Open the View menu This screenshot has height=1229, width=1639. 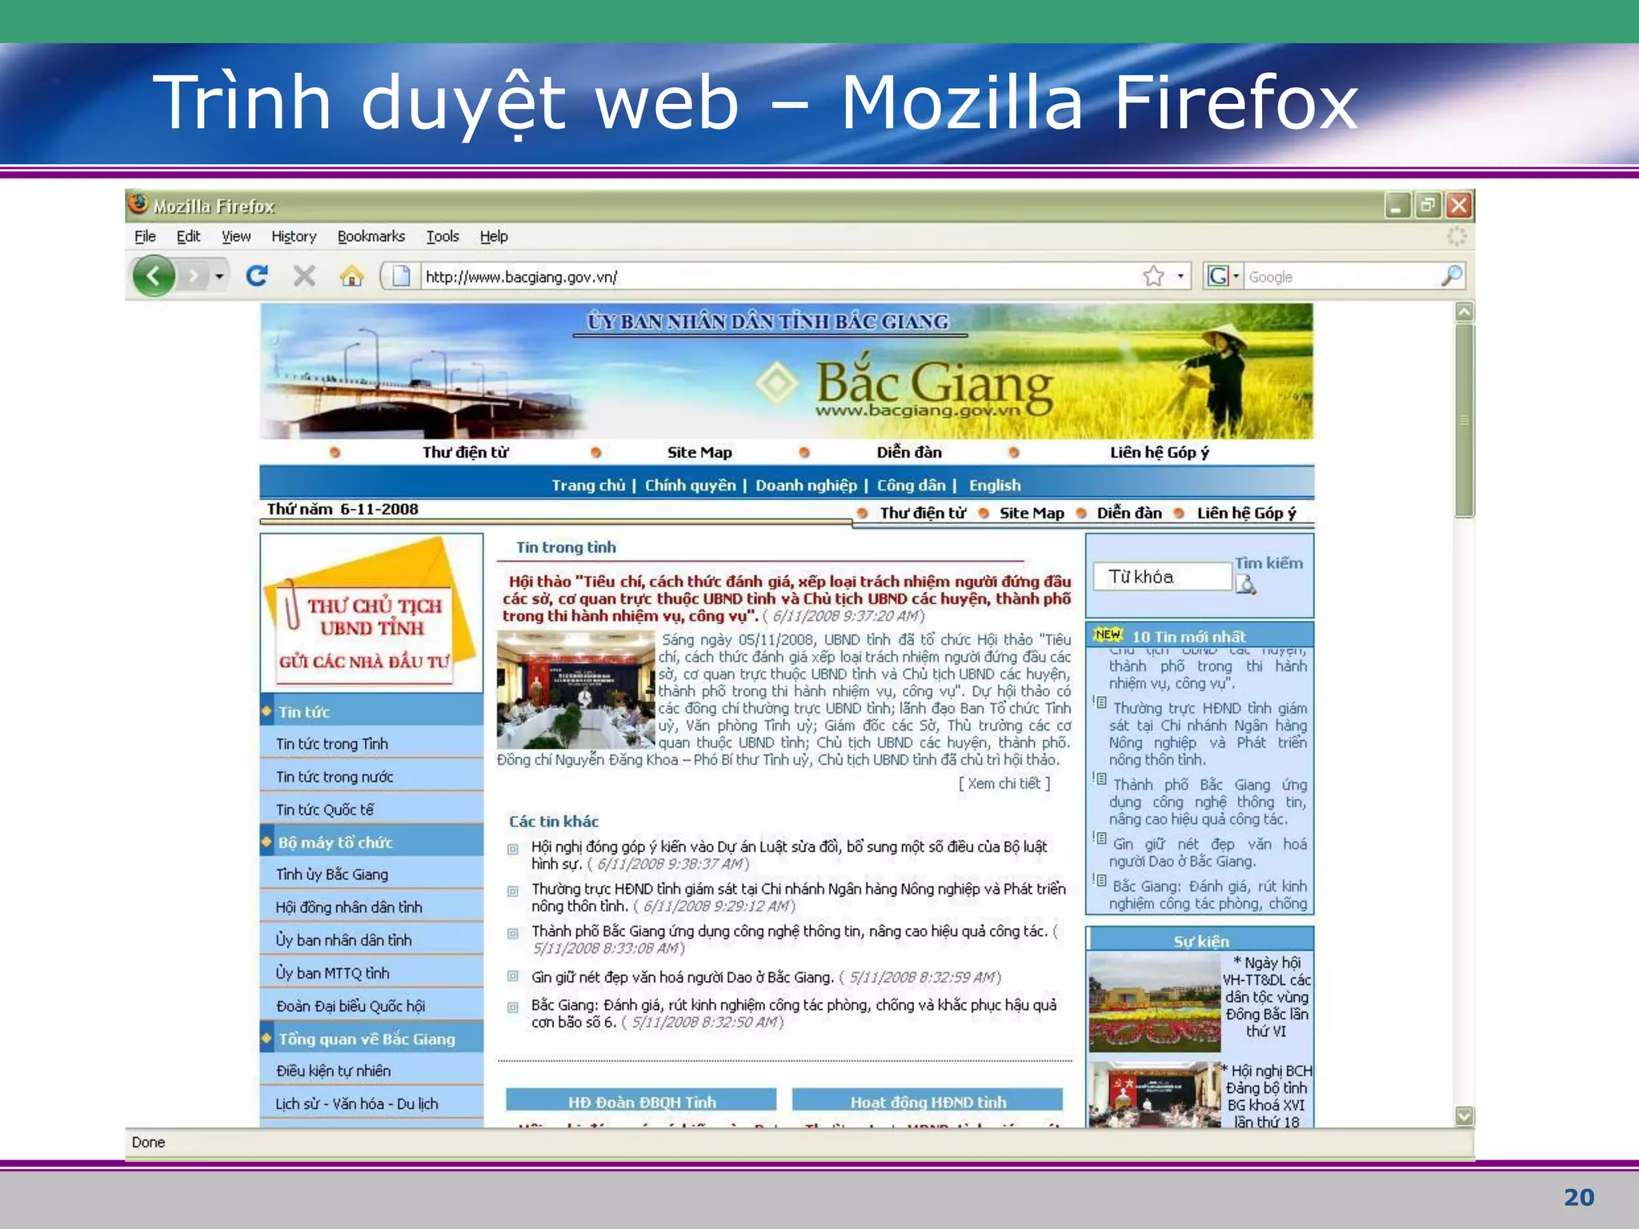click(236, 236)
